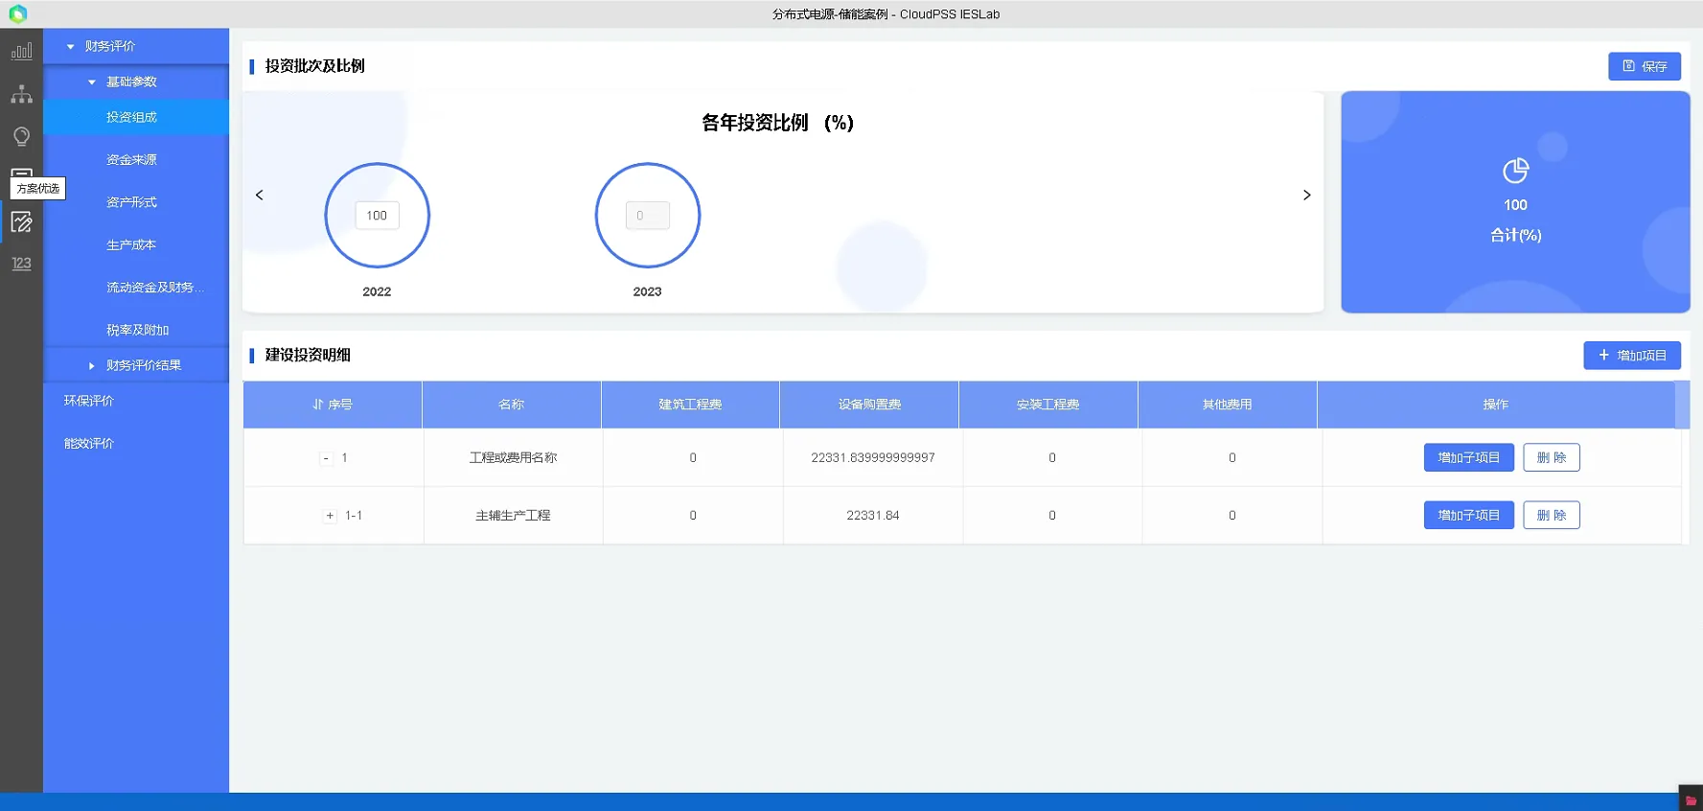Click the red folder icon at bottom right
The image size is (1703, 811).
[x=1691, y=800]
